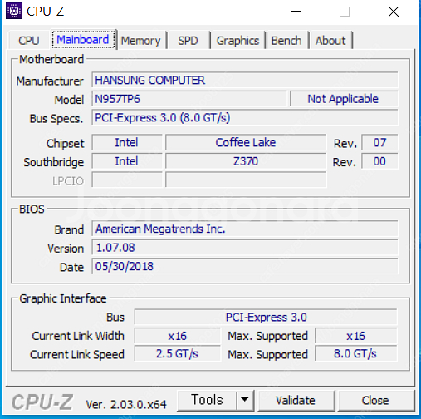Image resolution: width=421 pixels, height=419 pixels.
Task: Select the Mainboard tab
Action: pos(83,40)
